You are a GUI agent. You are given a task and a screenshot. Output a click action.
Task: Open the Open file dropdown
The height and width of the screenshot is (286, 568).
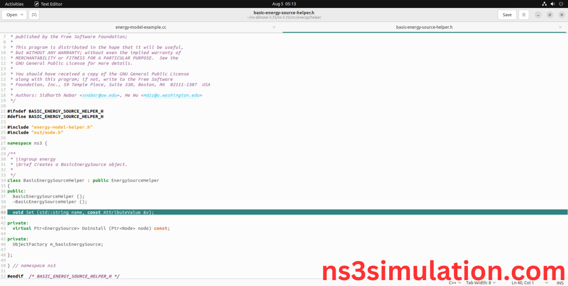[x=14, y=15]
